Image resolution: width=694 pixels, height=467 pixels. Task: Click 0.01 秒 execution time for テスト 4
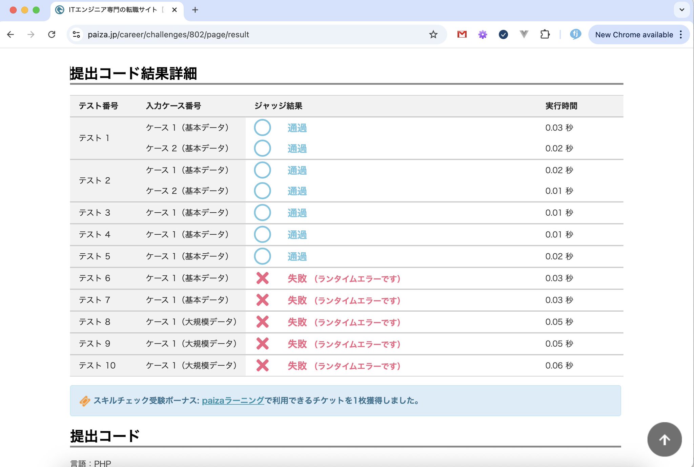point(559,234)
